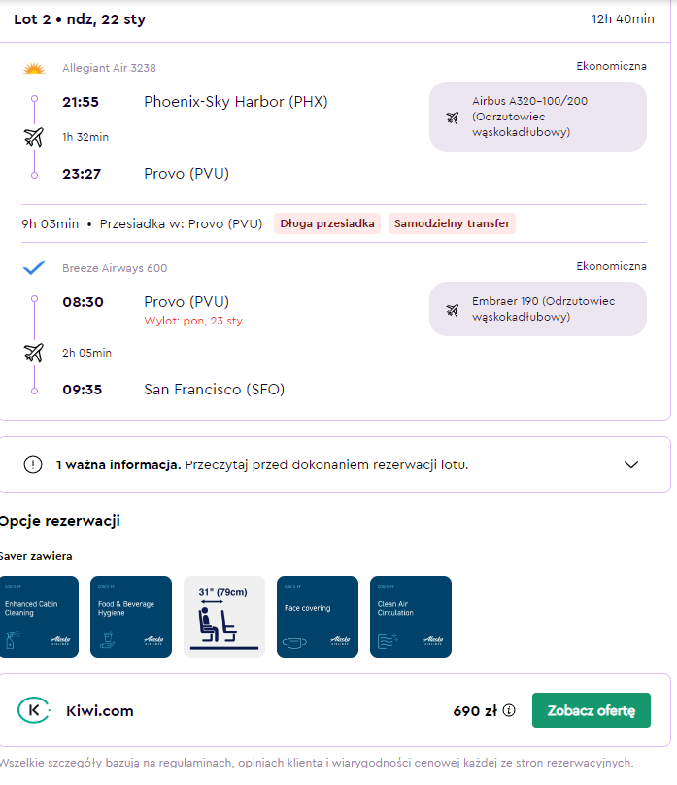Click the Kiwi.com provider name

[100, 711]
